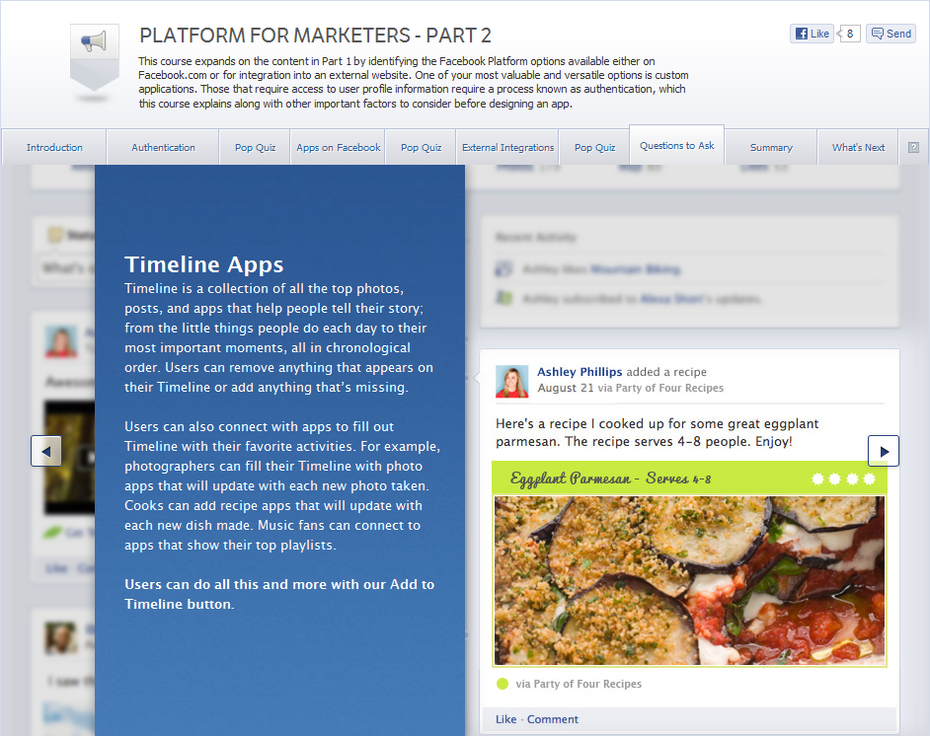
Task: Click the via Party of Four Recipes footer text
Action: [x=579, y=684]
